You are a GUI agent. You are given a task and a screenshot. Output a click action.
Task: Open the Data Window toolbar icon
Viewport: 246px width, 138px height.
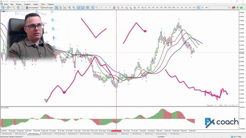[18, 8]
